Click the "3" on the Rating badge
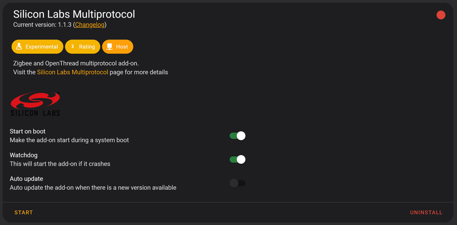 pos(72,46)
